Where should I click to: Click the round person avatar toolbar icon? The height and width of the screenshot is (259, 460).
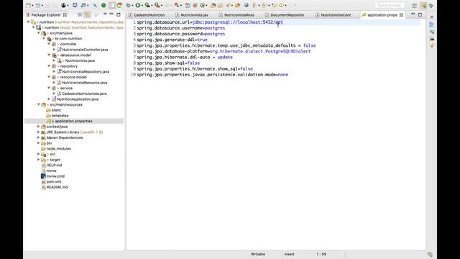click(x=64, y=5)
